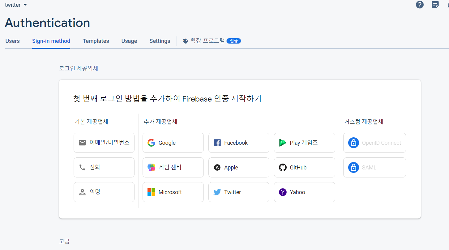Click the Google logo icon

click(x=151, y=143)
